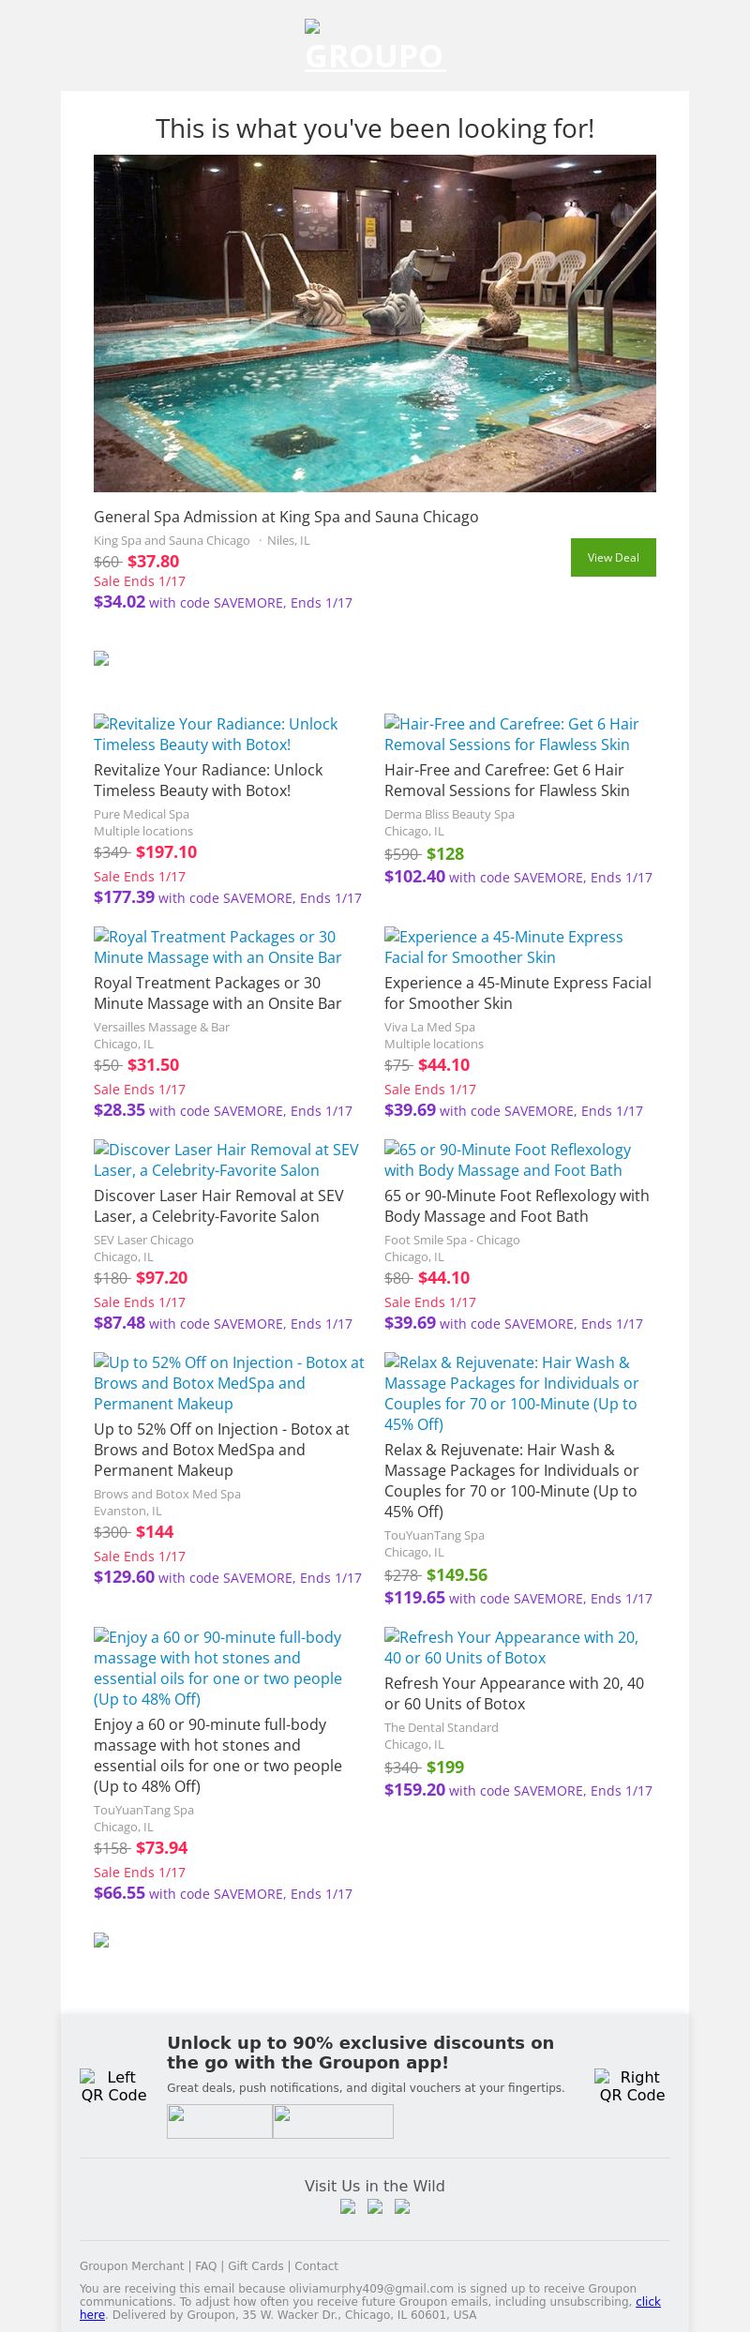Click the first social icon under Visit Us
This screenshot has width=750, height=2332.
point(348,2206)
